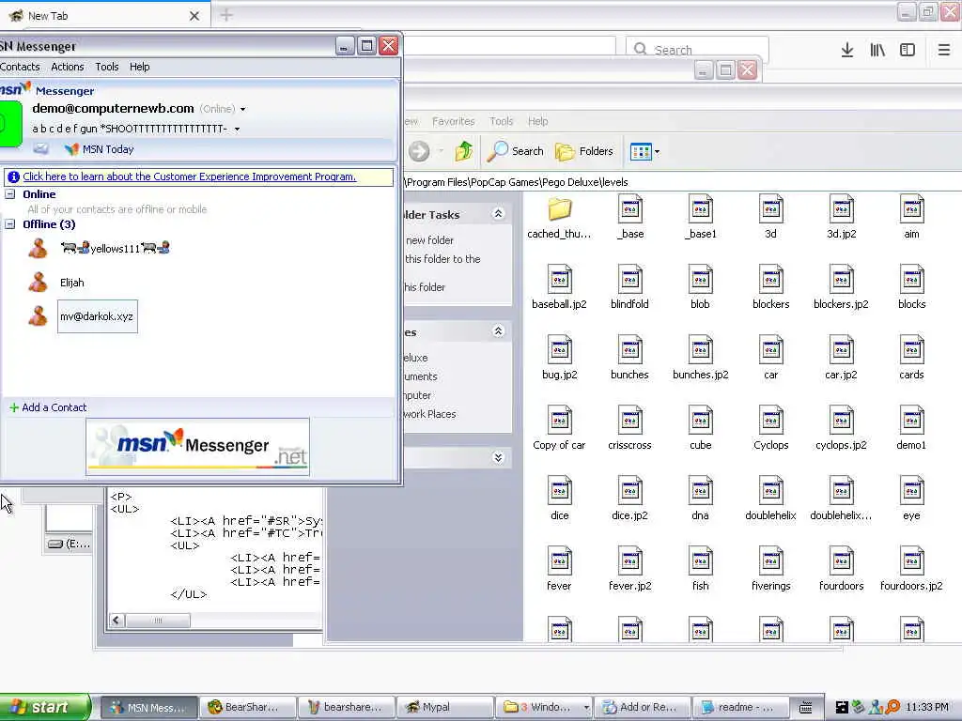Click browser downloads arrow icon
Screen dimensions: 962x721
pyautogui.click(x=847, y=50)
